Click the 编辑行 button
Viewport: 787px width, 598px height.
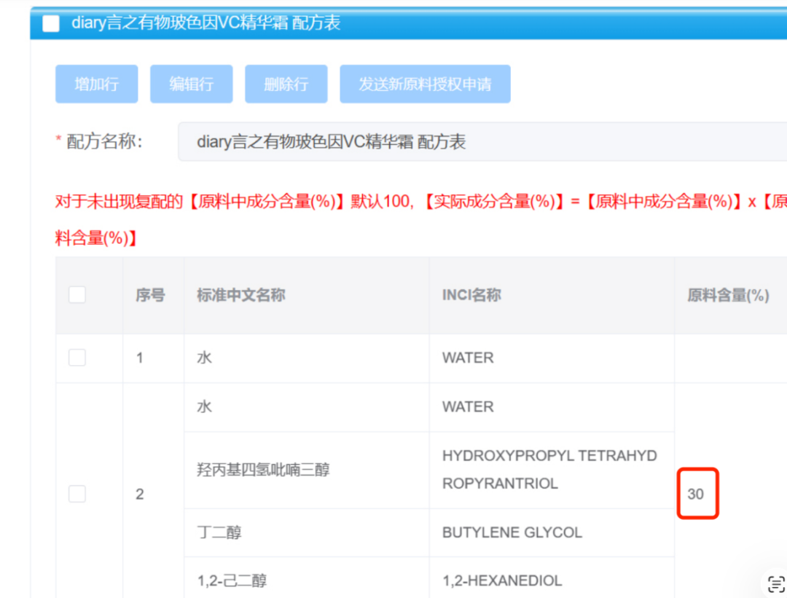191,84
